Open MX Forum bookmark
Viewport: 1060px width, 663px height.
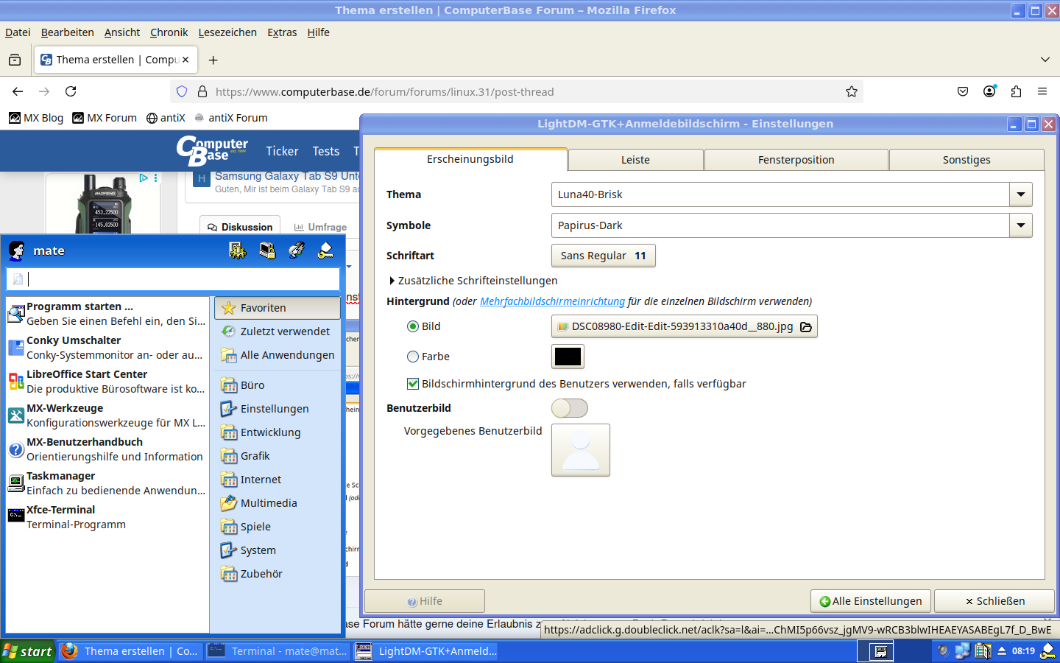coord(105,118)
